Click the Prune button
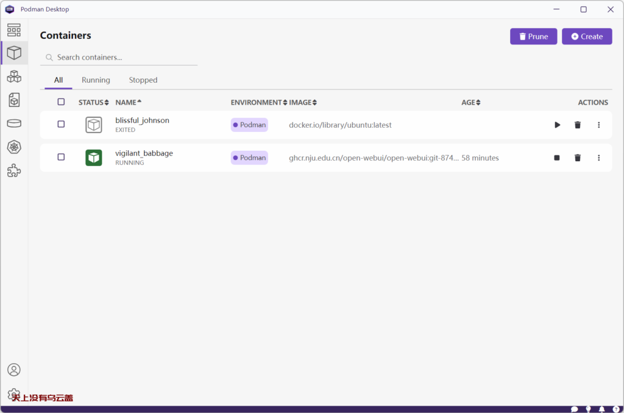This screenshot has height=413, width=624. coord(533,36)
